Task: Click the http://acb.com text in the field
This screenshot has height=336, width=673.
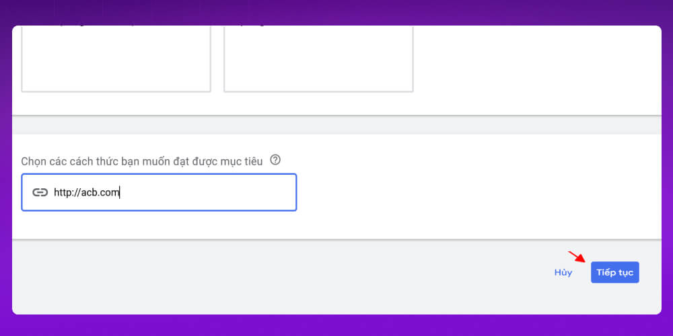Action: [86, 192]
